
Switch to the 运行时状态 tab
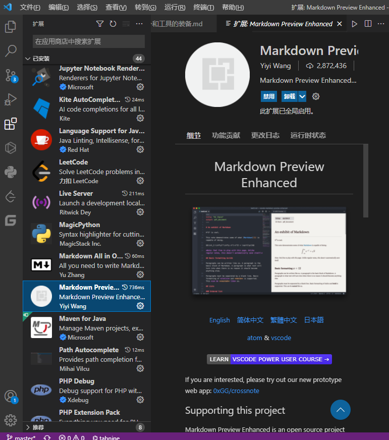[308, 135]
